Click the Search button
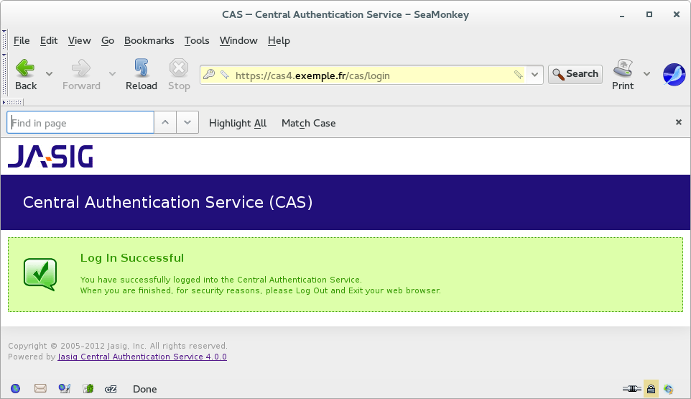The height and width of the screenshot is (399, 691). click(575, 74)
